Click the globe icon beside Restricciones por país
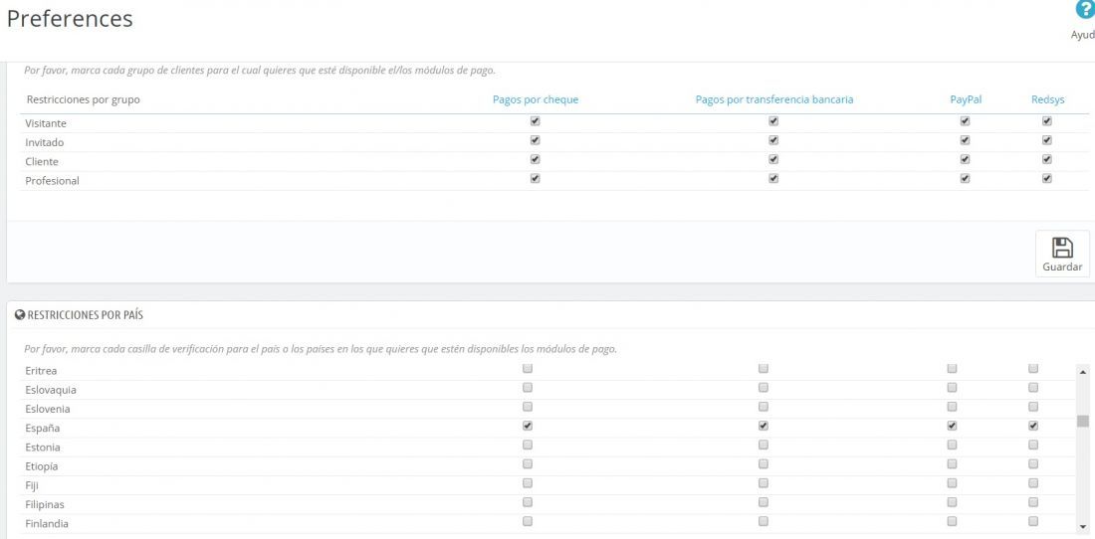Image resolution: width=1095 pixels, height=539 pixels. coord(20,315)
